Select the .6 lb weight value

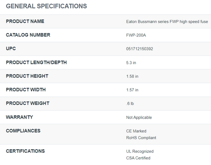[x=131, y=104]
